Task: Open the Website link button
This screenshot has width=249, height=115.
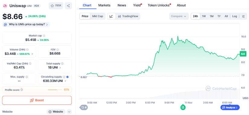Action: (x=56, y=112)
